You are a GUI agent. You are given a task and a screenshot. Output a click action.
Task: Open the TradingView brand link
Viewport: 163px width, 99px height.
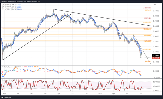click(7, 97)
